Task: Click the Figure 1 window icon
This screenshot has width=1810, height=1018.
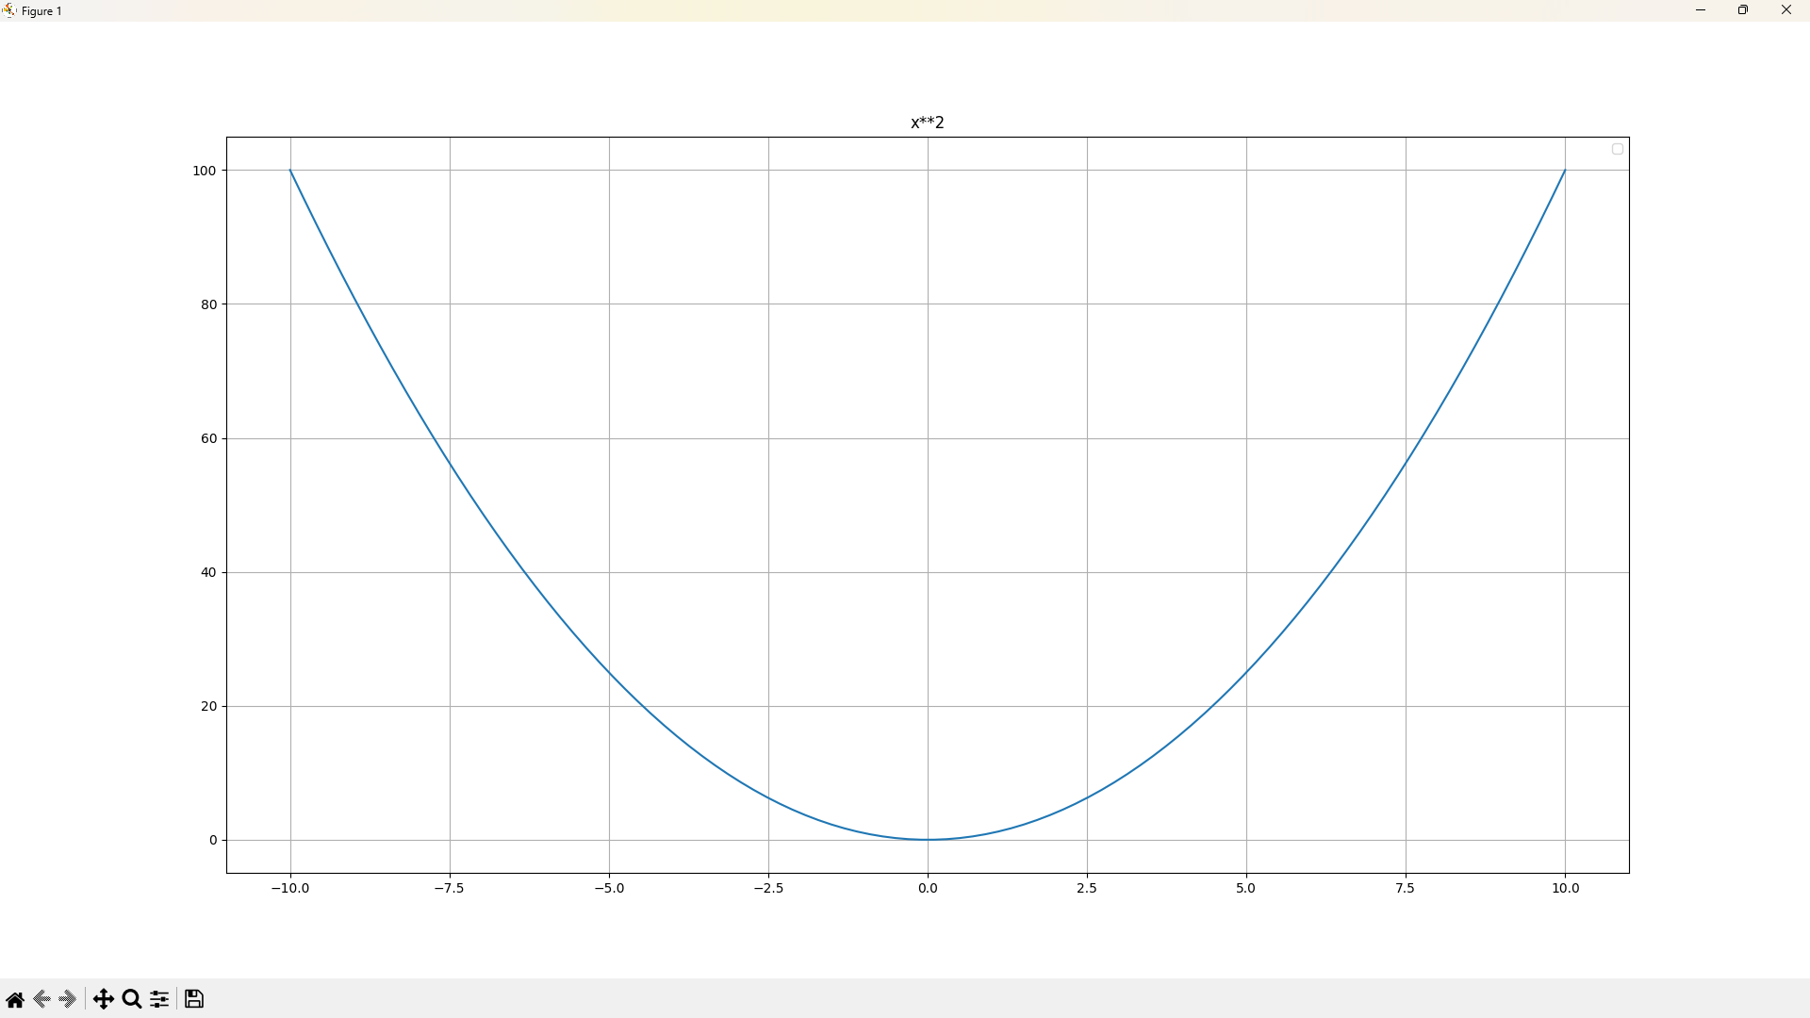Action: (9, 10)
